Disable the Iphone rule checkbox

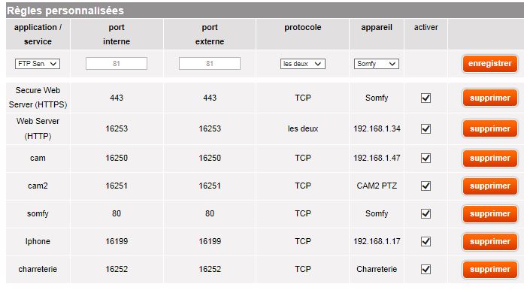[x=426, y=241]
